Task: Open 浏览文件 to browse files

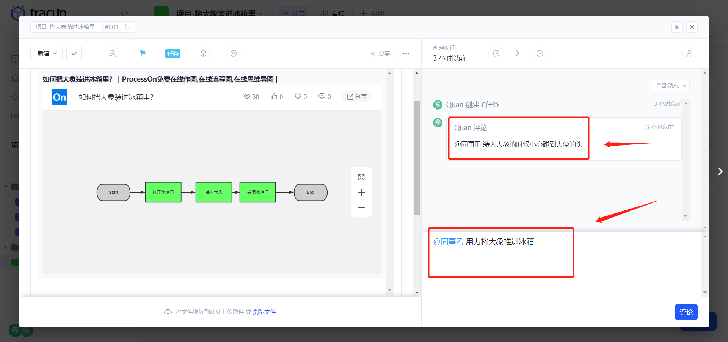Action: [x=264, y=312]
